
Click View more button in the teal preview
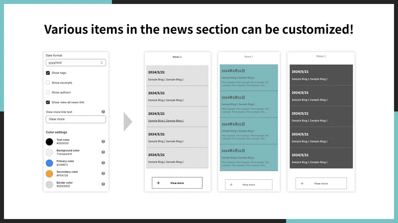(x=249, y=184)
